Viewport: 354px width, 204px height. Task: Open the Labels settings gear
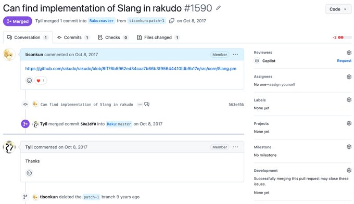tap(349, 100)
